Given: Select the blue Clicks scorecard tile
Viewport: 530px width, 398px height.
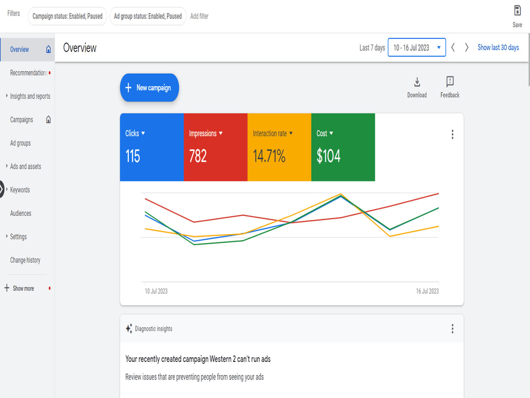Looking at the screenshot, I should coord(152,147).
